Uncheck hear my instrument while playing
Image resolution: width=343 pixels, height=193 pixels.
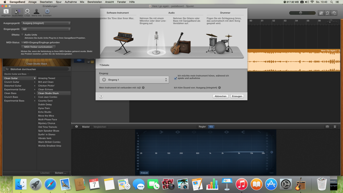click(x=176, y=78)
